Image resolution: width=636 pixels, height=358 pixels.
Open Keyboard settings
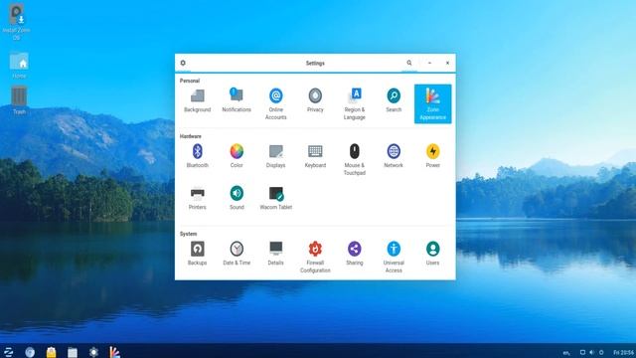(x=315, y=156)
